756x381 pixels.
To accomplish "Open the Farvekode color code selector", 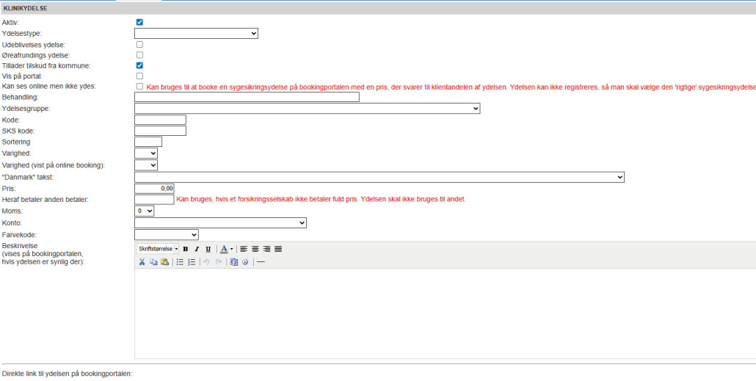I will click(x=167, y=234).
